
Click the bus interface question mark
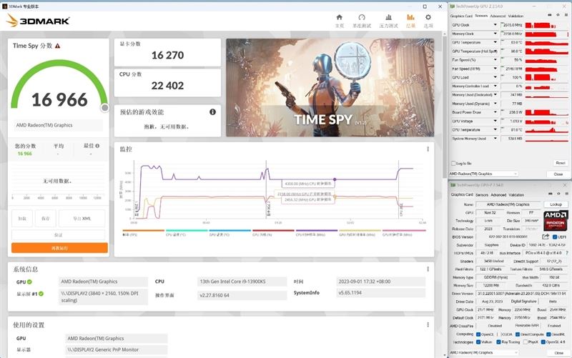coord(567,253)
